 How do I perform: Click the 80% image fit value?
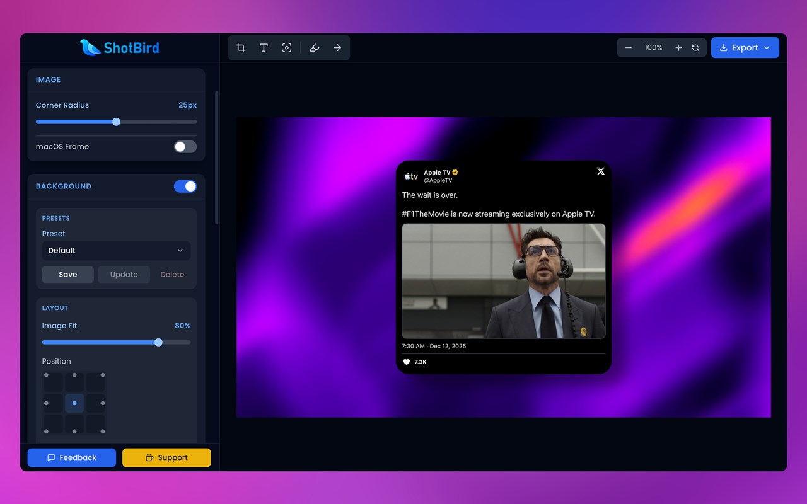pos(183,326)
